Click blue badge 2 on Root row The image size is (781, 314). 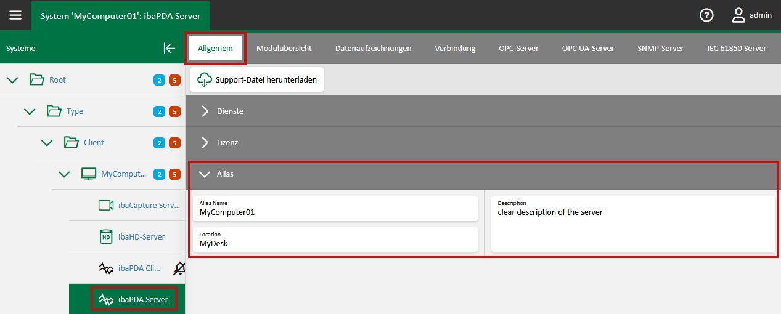pyautogui.click(x=159, y=80)
